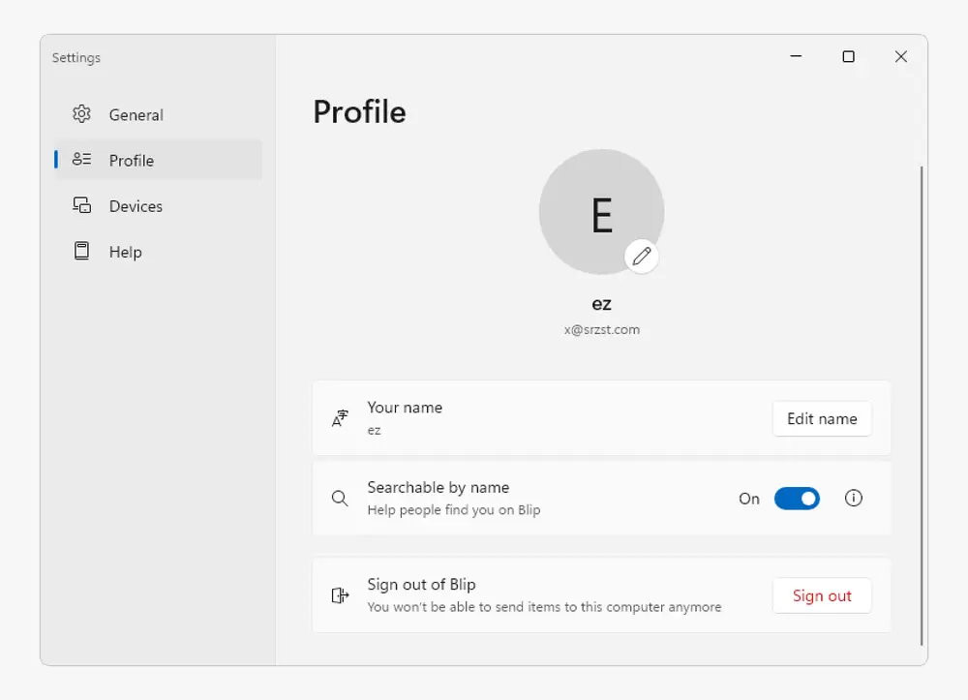Click the x@srzst.com email text

tap(601, 329)
